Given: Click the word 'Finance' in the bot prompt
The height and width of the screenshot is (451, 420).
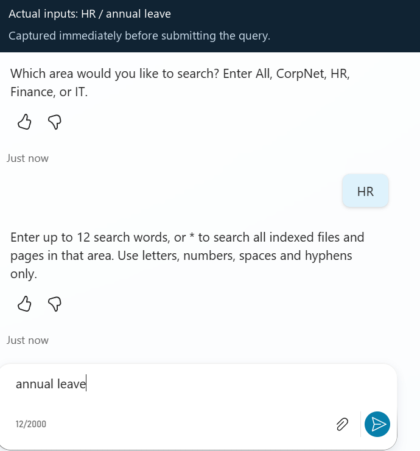Looking at the screenshot, I should point(33,92).
